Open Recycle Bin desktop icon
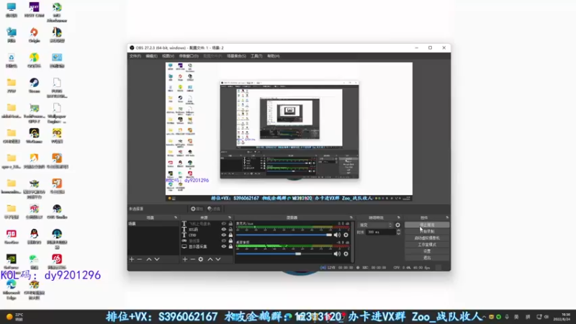This screenshot has height=324, width=576. [x=12, y=60]
